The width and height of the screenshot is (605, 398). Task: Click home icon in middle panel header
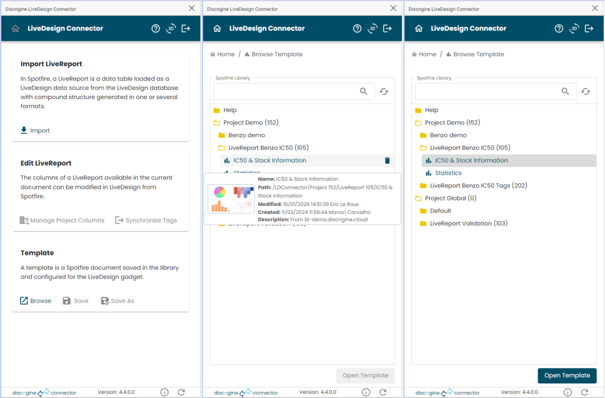click(x=217, y=29)
